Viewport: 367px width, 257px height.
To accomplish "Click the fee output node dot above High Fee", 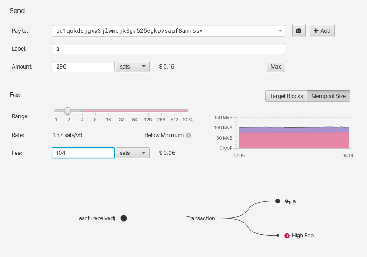I will [278, 235].
